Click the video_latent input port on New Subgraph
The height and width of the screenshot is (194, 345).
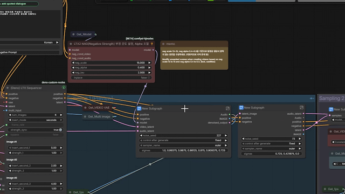(x=138, y=127)
